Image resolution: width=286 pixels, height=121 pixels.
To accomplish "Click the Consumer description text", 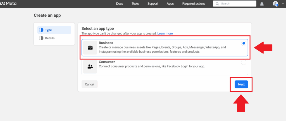I will pyautogui.click(x=152, y=66).
